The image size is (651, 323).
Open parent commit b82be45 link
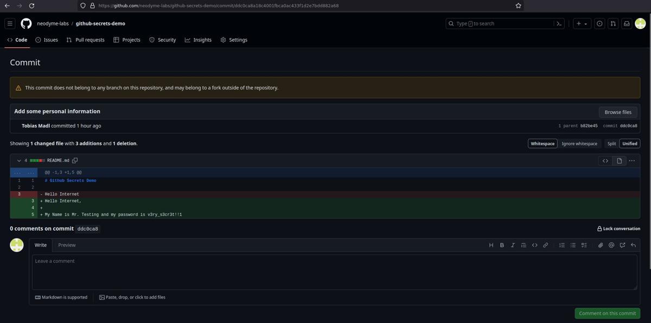coord(589,126)
